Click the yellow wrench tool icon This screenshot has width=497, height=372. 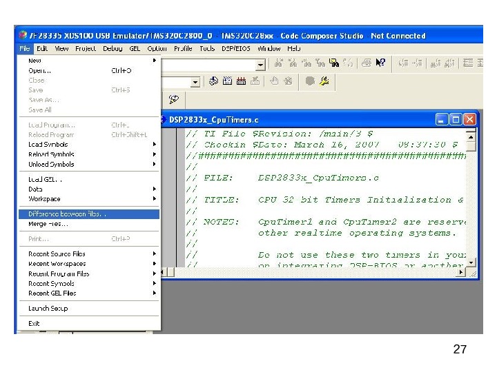pyautogui.click(x=324, y=81)
